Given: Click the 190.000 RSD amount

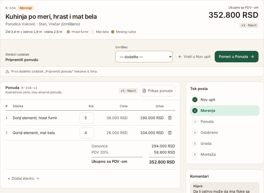Looking at the screenshot, I should coord(152,118).
